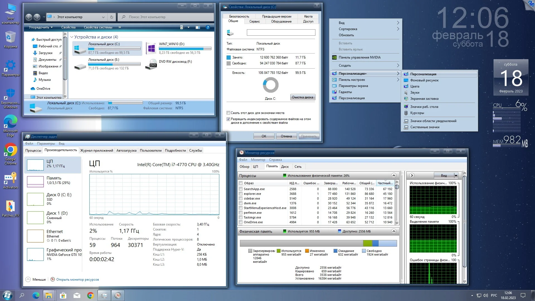Open the Patches_FIX desktop icon
The height and width of the screenshot is (301, 535).
[10, 207]
